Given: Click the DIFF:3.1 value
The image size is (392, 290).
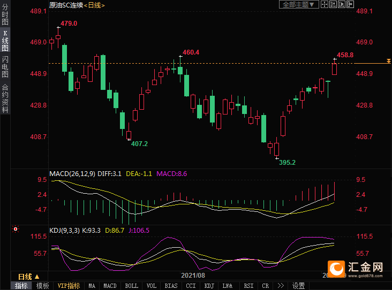Looking at the screenshot, I should tap(109, 174).
